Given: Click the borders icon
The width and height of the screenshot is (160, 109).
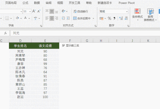Looking at the screenshot, I should [7, 18].
